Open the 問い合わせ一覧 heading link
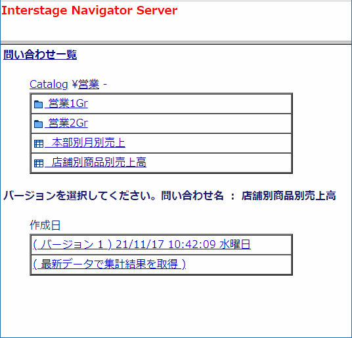 (x=40, y=54)
